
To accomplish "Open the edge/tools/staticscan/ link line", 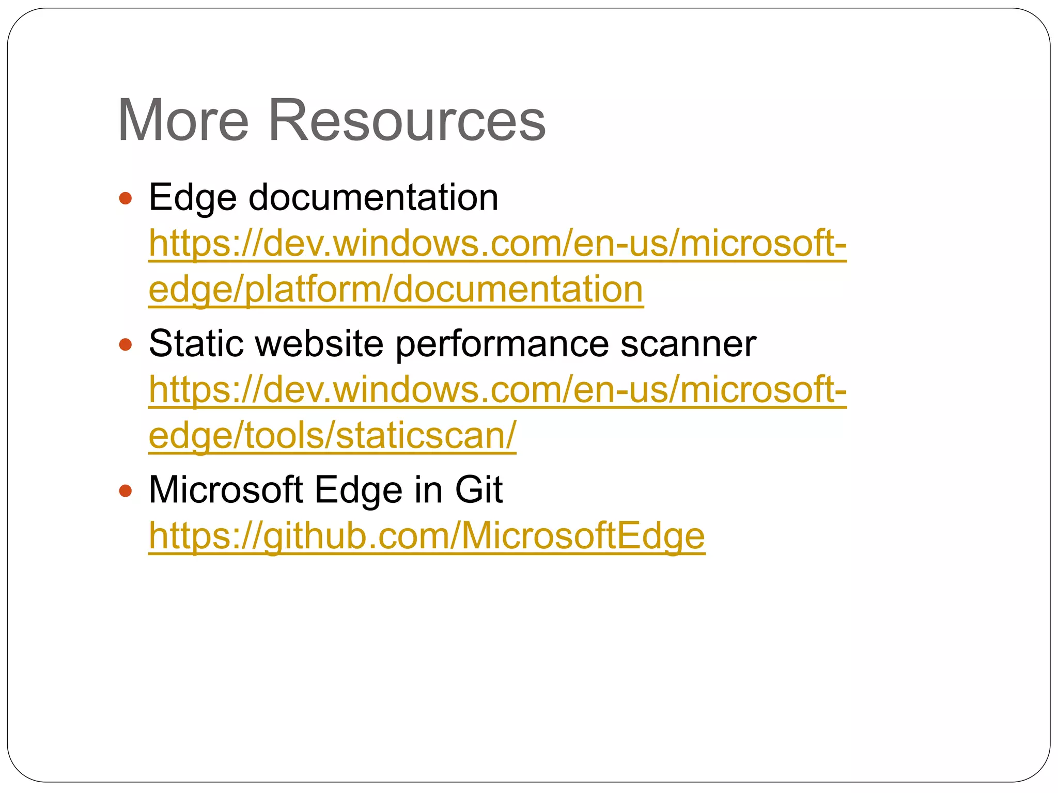I will click(332, 435).
